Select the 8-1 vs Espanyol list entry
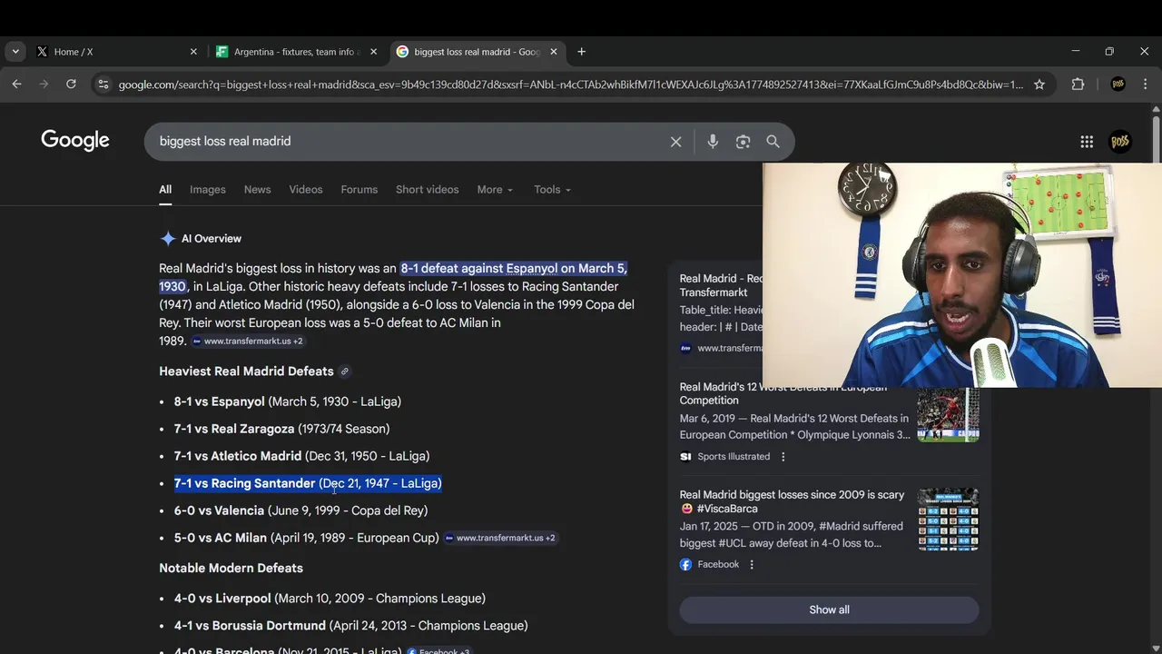This screenshot has width=1162, height=654. click(x=287, y=401)
